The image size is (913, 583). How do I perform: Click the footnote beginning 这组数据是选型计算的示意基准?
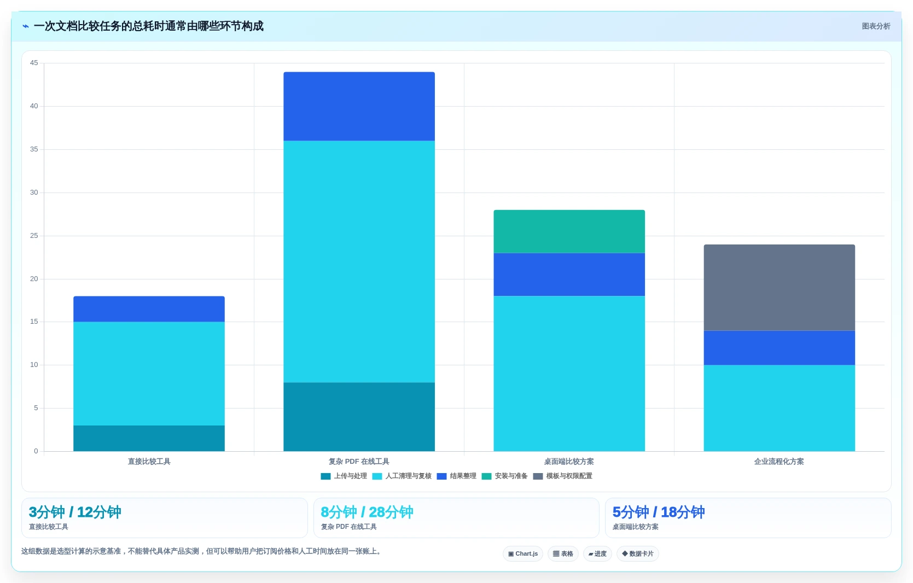pos(201,551)
